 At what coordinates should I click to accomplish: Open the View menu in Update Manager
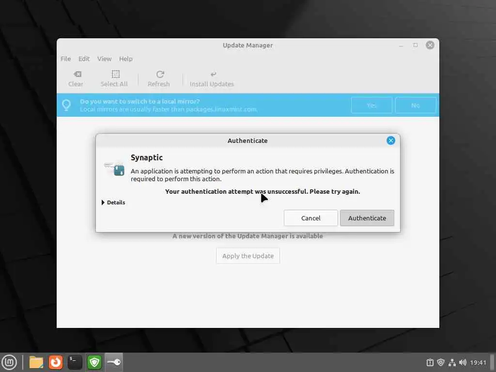[x=104, y=59]
